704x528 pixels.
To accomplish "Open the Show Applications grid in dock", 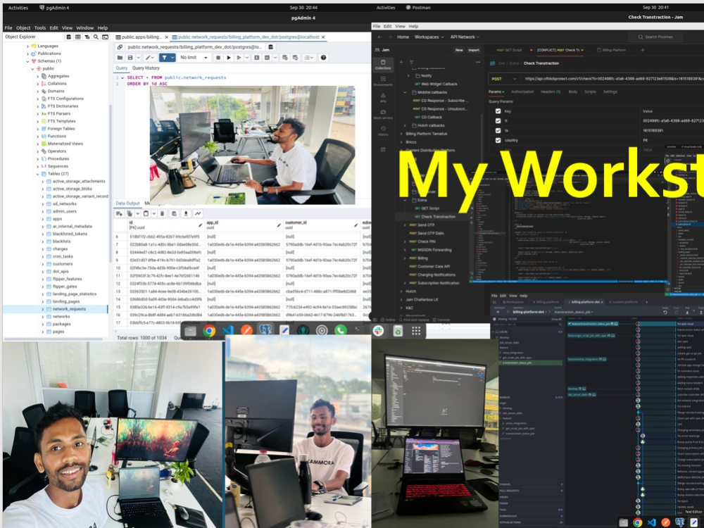I will point(416,331).
